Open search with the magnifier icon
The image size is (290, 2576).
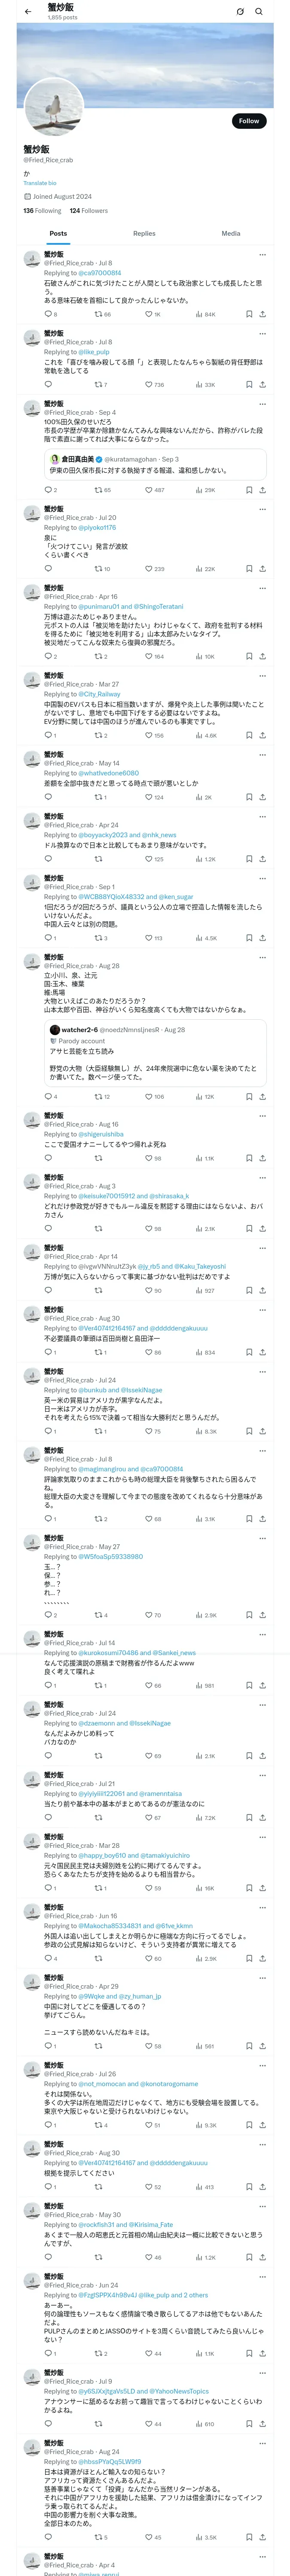(x=259, y=11)
